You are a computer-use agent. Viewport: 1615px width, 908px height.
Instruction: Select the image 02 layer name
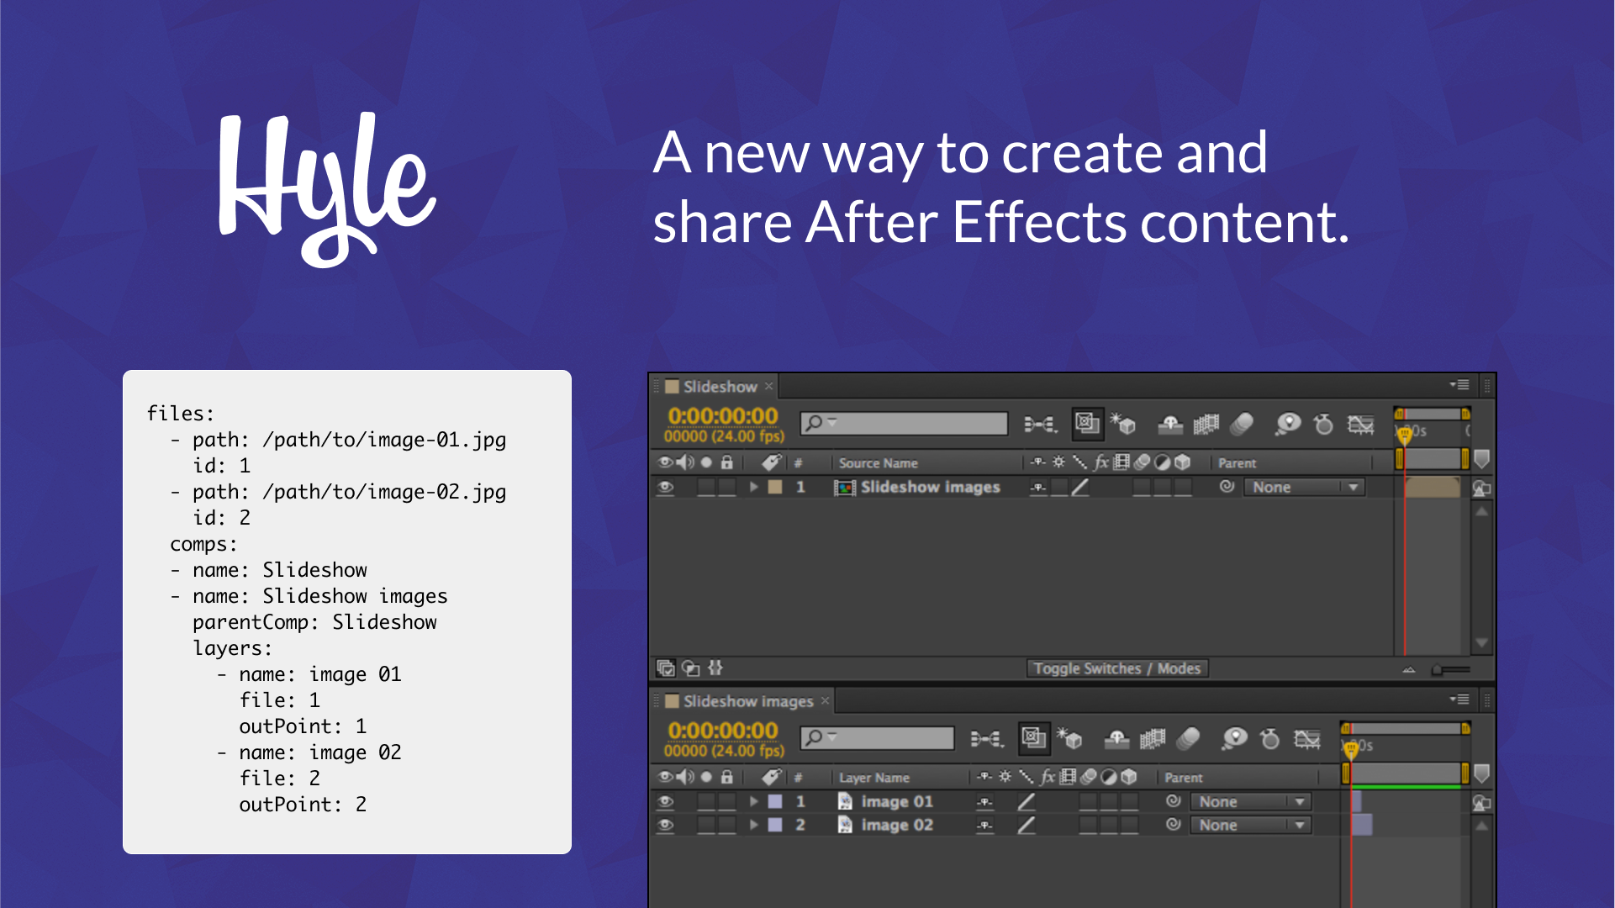897,826
